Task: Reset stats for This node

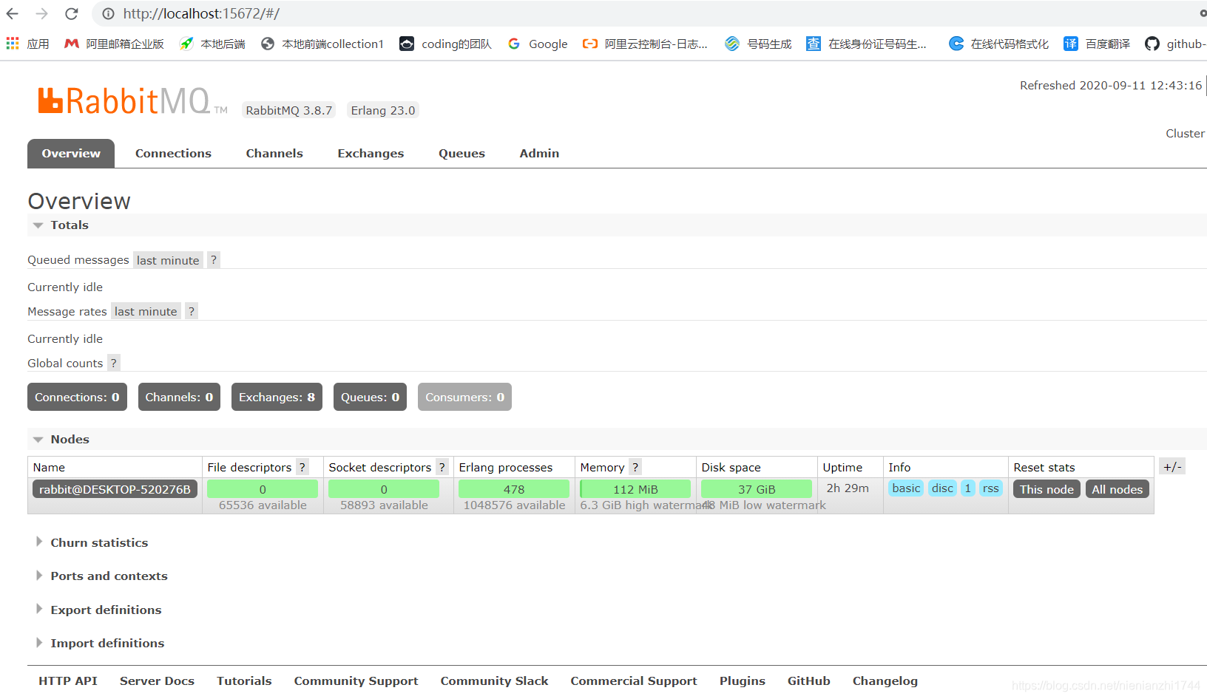Action: (x=1046, y=488)
